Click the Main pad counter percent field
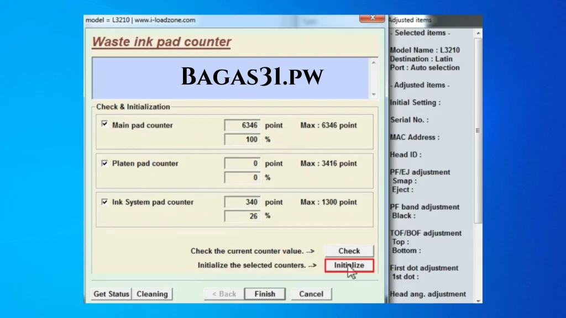566x318 pixels. 242,139
